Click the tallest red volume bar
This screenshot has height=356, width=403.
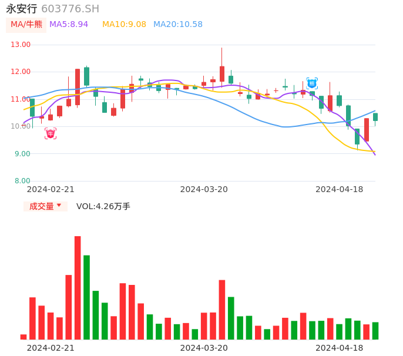coord(78,287)
